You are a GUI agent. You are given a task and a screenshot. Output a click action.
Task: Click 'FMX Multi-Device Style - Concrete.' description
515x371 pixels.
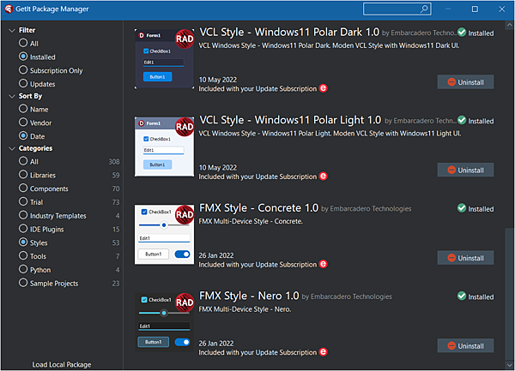click(251, 221)
